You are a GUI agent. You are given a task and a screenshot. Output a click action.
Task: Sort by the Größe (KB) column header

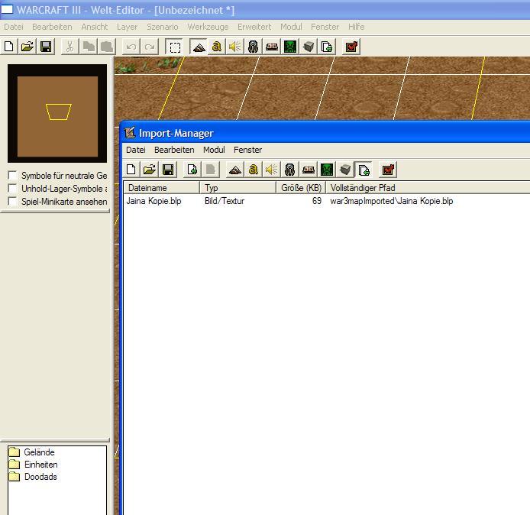[x=301, y=188]
